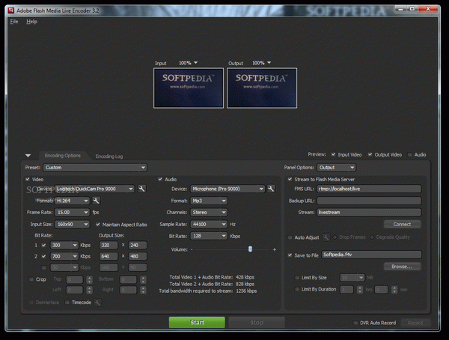The height and width of the screenshot is (340, 449).
Task: Click the FMS URL input field
Action: coord(369,189)
